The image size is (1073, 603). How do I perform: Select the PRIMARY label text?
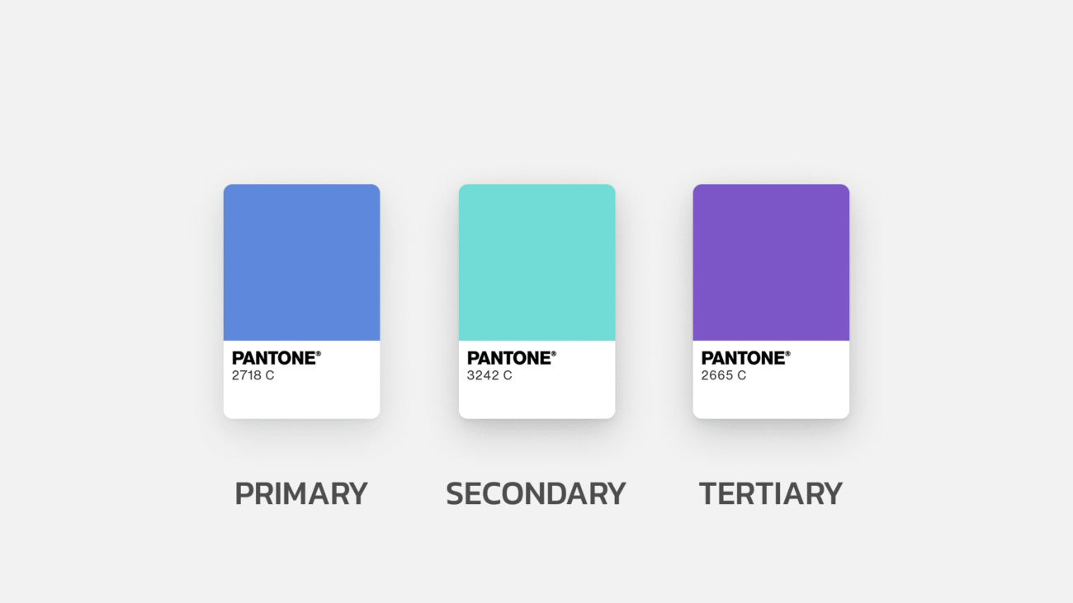tap(301, 493)
